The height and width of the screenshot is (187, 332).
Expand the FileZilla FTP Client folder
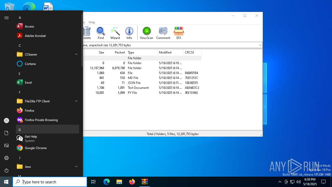[47, 101]
